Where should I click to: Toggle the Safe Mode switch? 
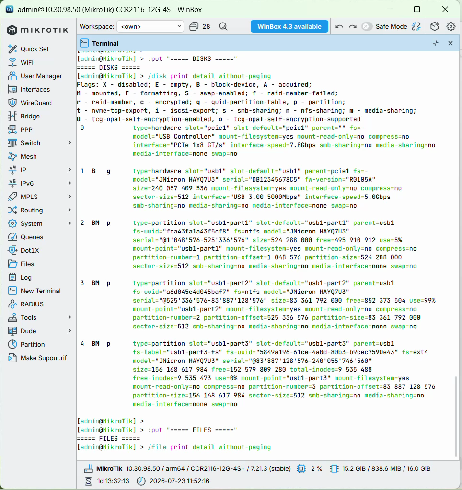coord(367,26)
